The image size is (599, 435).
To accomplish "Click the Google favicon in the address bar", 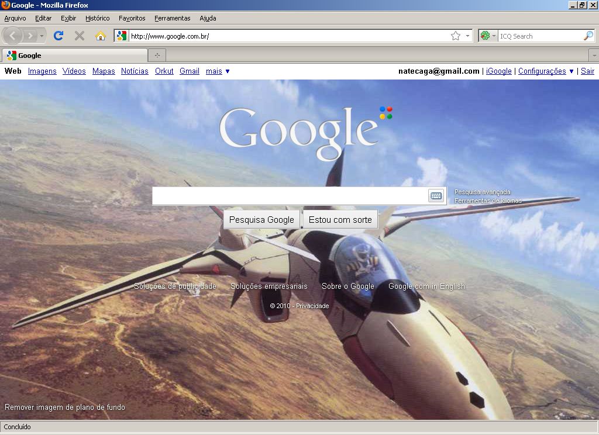I will 121,36.
